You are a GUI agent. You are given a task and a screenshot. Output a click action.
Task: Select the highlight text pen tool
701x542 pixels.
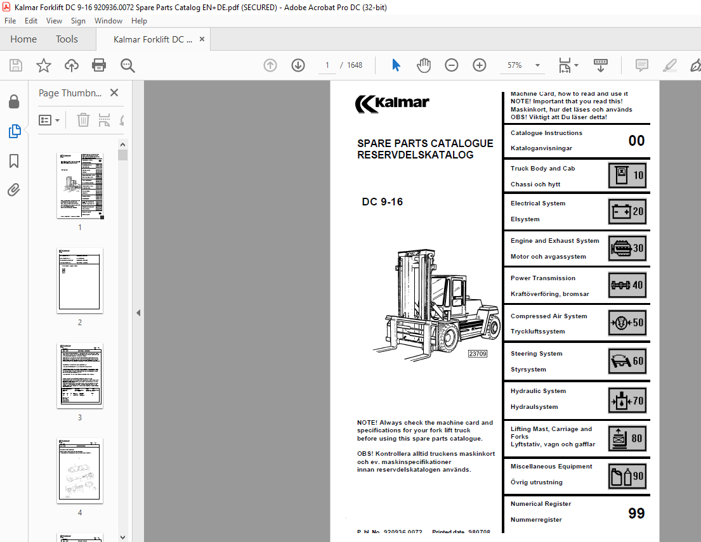click(669, 65)
